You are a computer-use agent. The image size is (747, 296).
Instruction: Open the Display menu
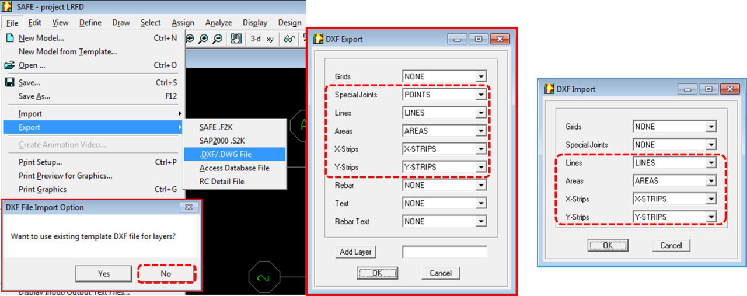tap(255, 23)
